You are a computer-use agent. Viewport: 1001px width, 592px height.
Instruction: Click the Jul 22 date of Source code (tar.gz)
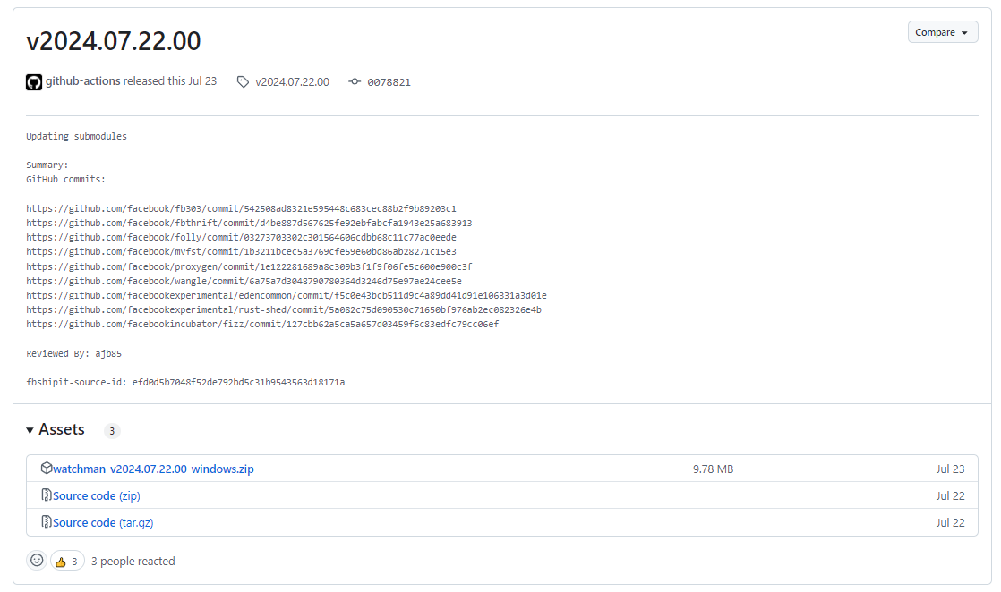tap(951, 522)
